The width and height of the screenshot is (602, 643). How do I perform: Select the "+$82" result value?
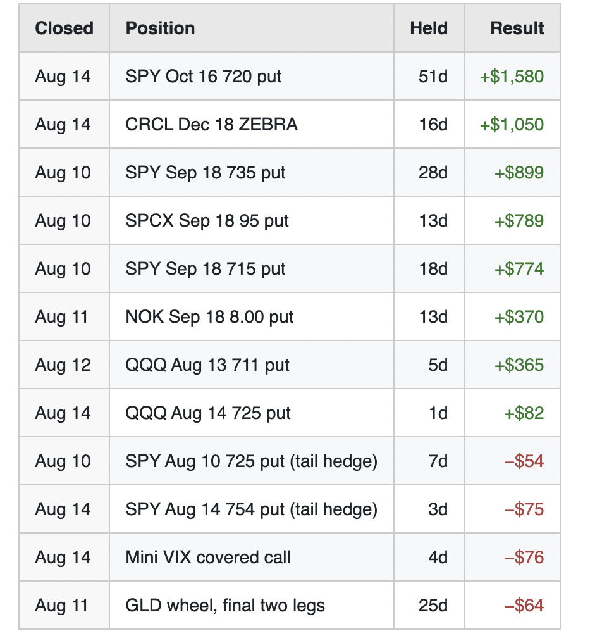point(524,413)
